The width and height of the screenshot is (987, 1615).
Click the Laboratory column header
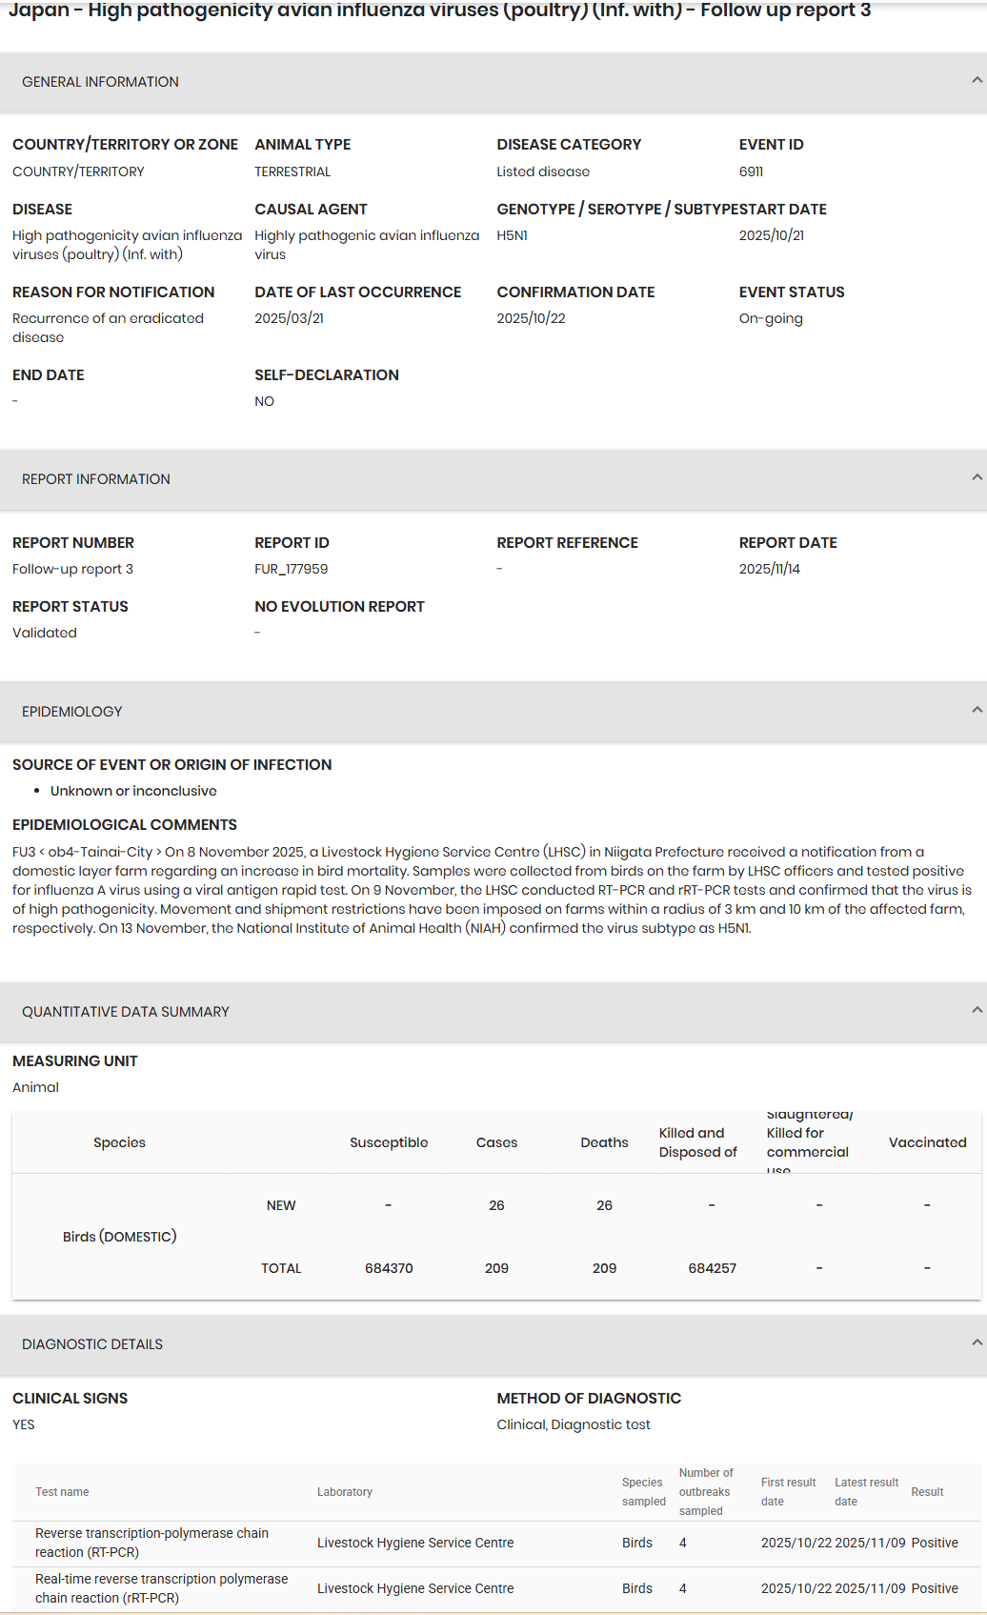point(344,1492)
